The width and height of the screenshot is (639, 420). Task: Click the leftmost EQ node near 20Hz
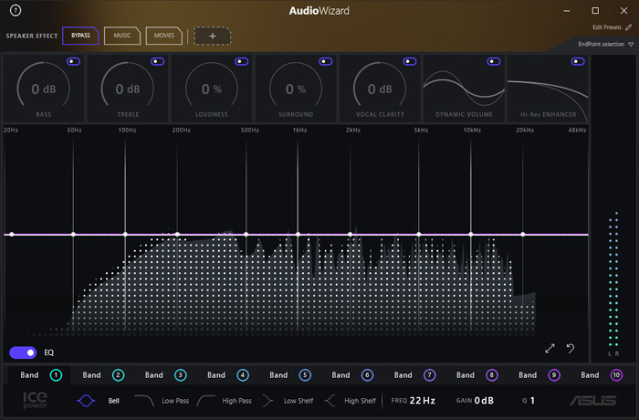[12, 234]
